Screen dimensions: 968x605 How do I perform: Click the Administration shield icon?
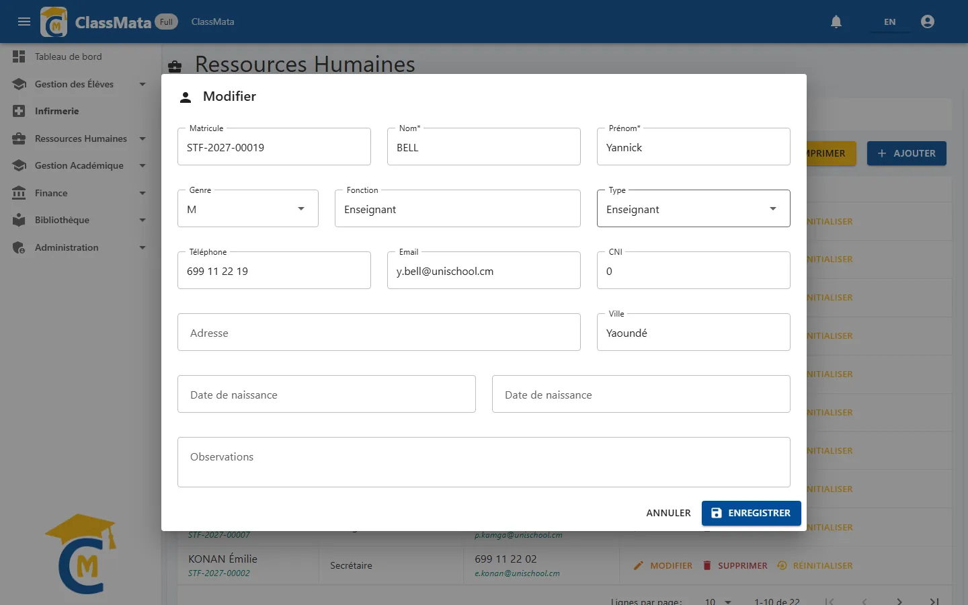click(x=19, y=247)
